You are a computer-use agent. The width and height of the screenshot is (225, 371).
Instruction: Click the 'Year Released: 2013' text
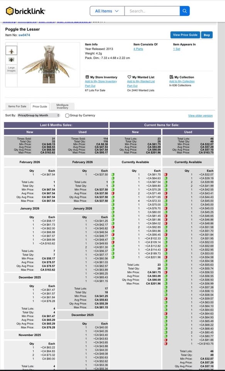(x=99, y=49)
